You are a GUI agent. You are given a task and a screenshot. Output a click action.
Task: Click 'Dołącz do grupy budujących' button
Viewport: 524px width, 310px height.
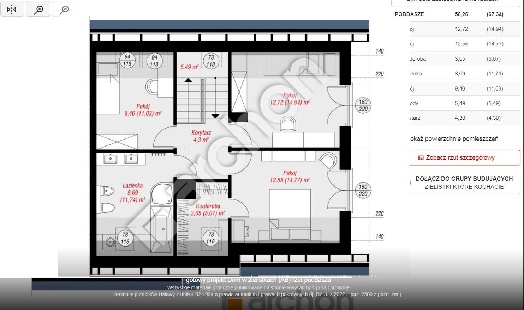[464, 182]
